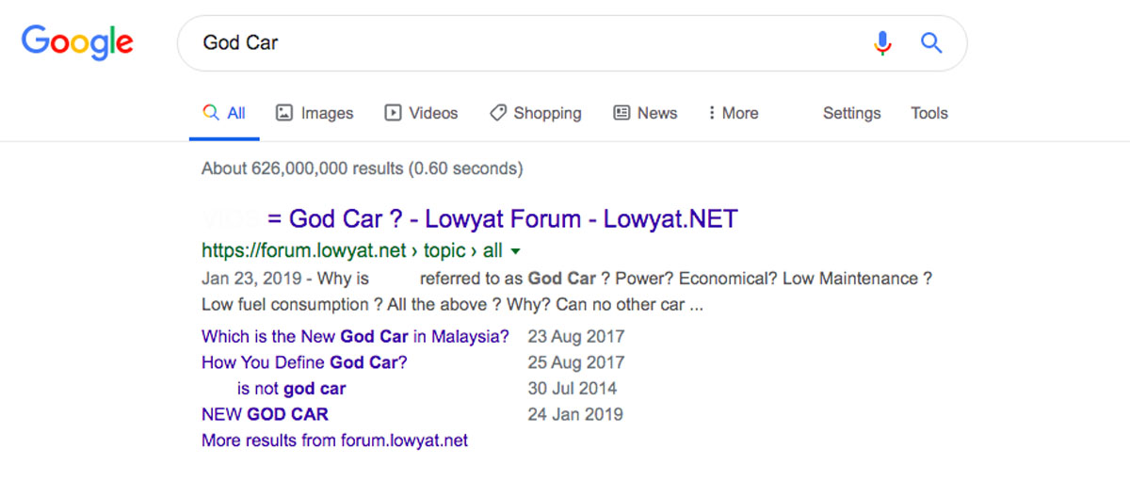Open the More options menu
This screenshot has width=1130, height=497.
tap(733, 113)
